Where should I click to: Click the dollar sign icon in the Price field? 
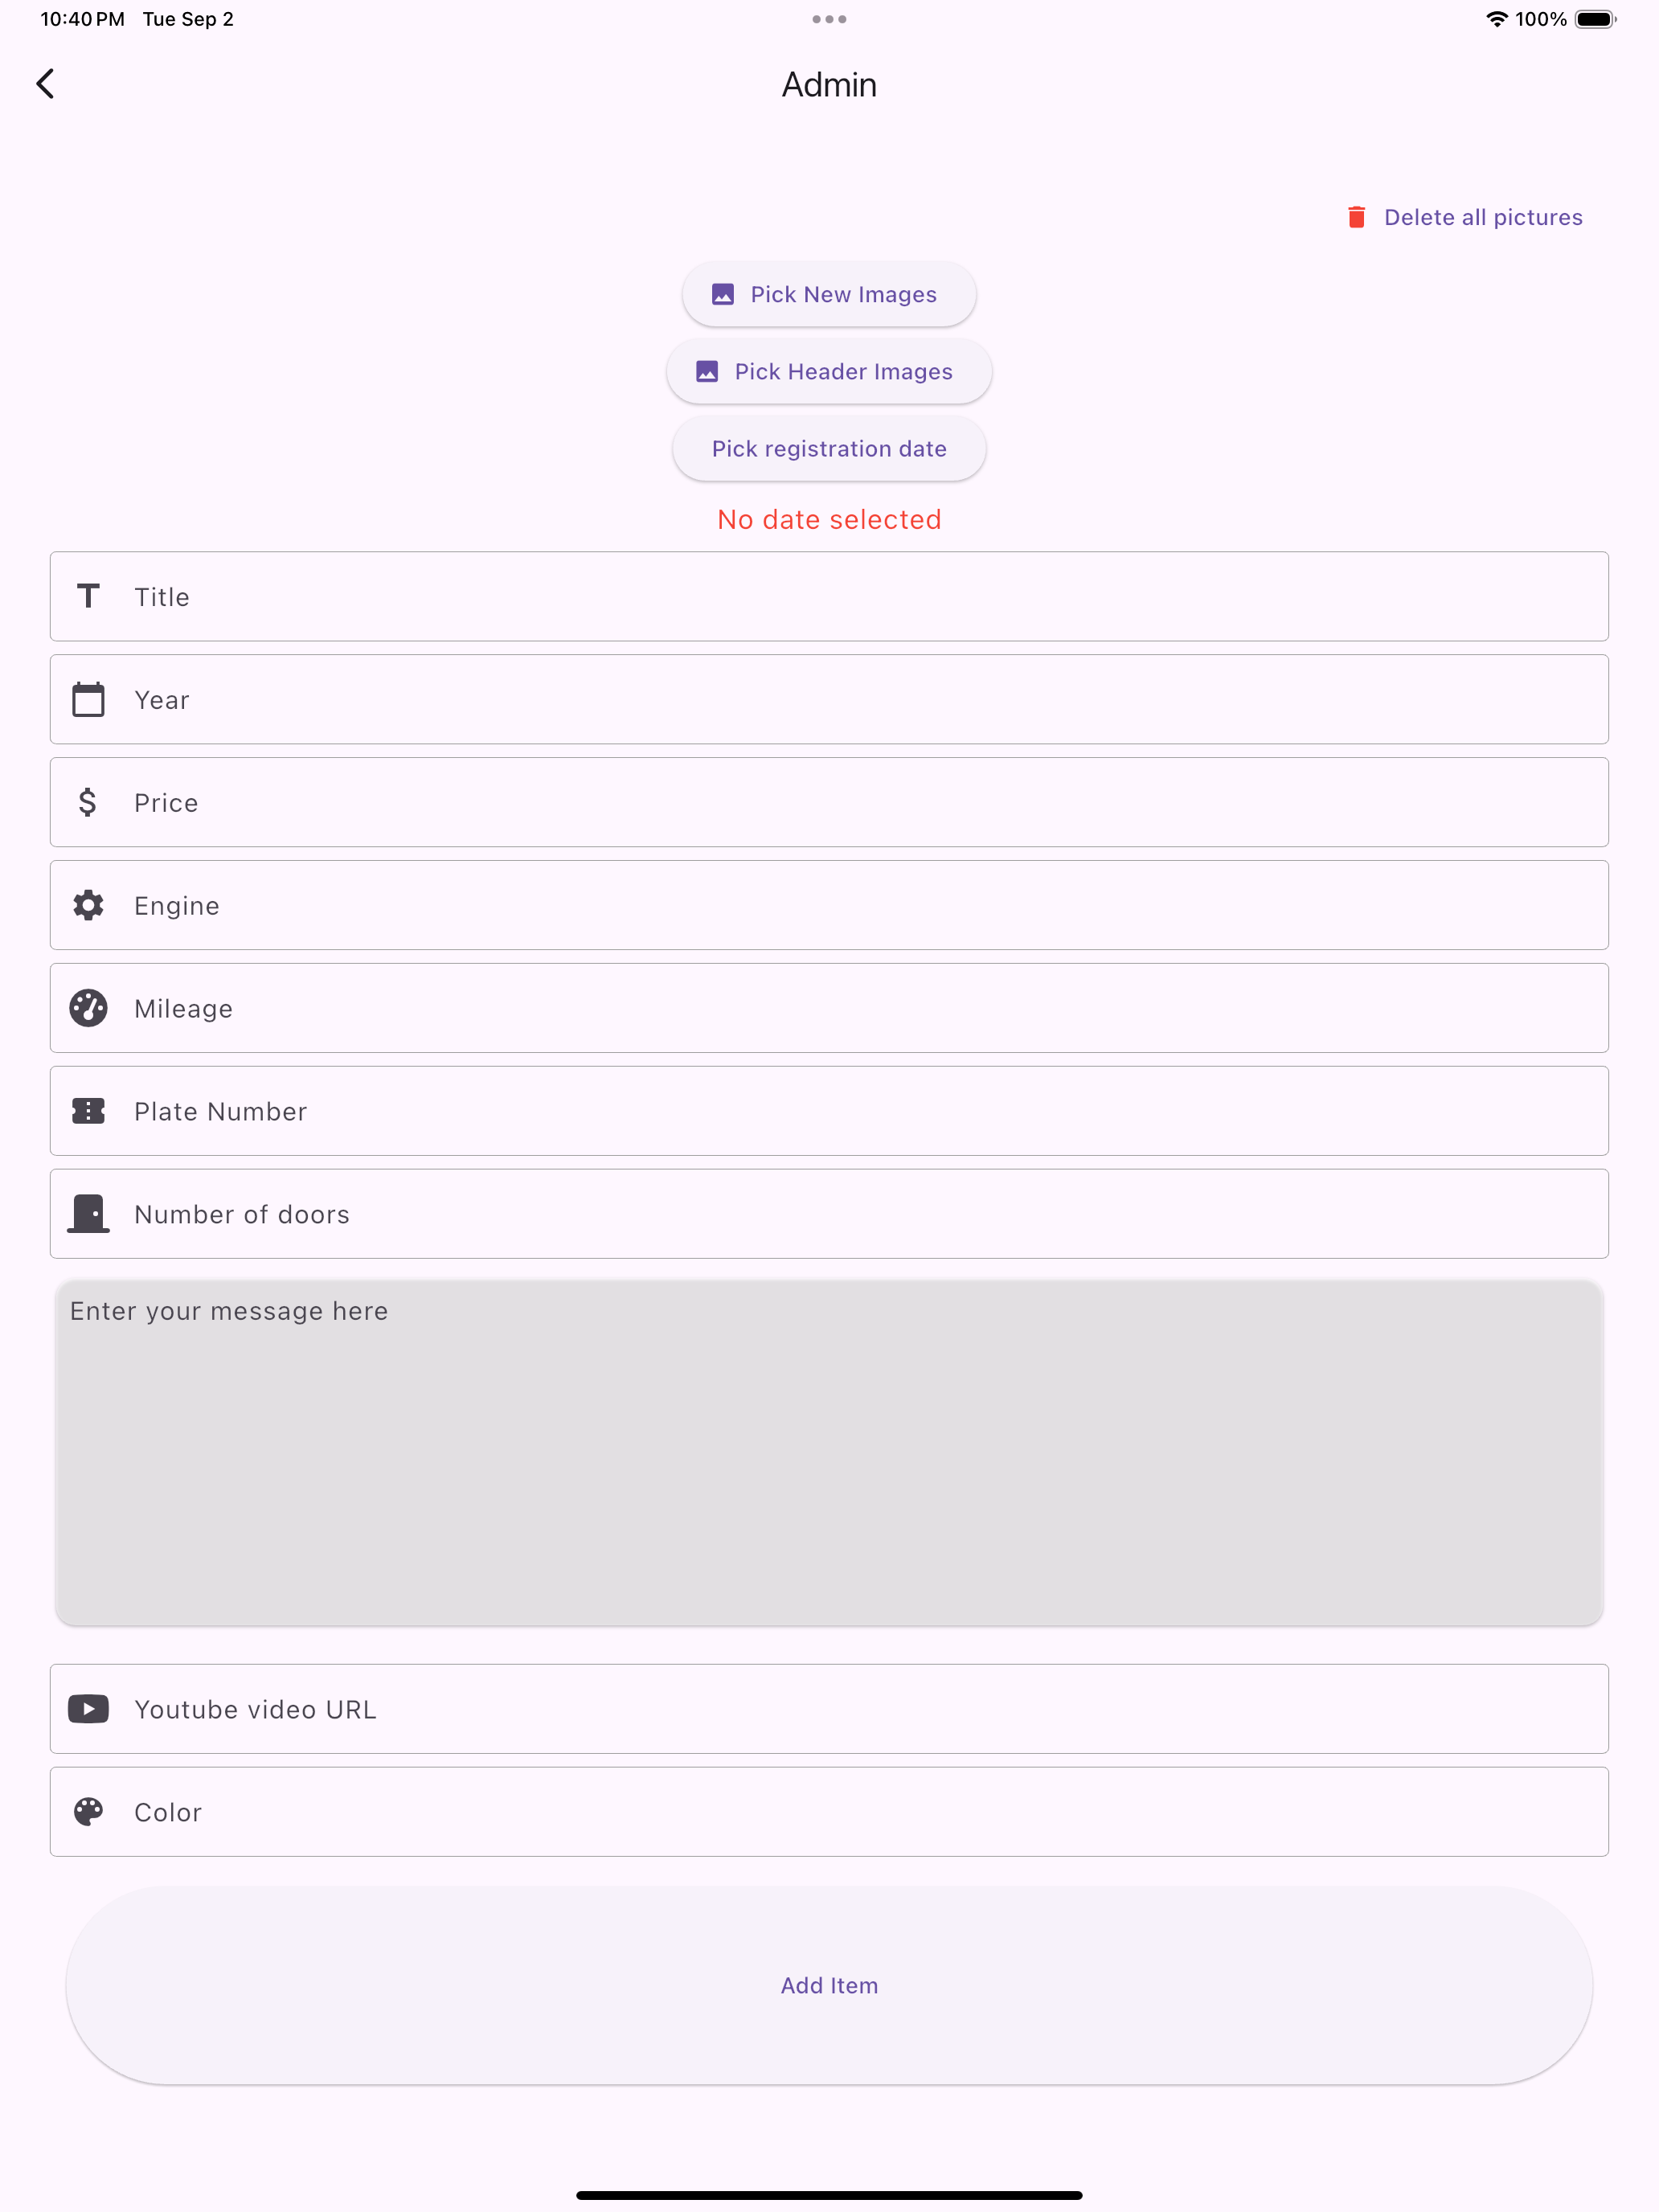pyautogui.click(x=88, y=802)
